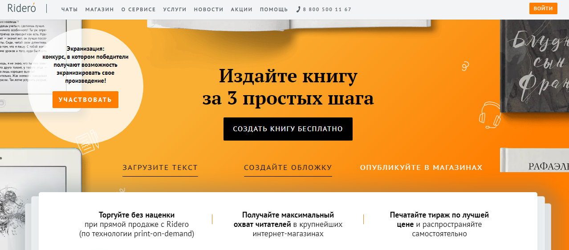Click text Печатайте тираж по лучшей цене

point(439,220)
